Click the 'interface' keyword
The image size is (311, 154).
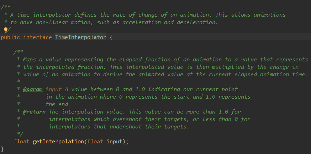(x=37, y=37)
